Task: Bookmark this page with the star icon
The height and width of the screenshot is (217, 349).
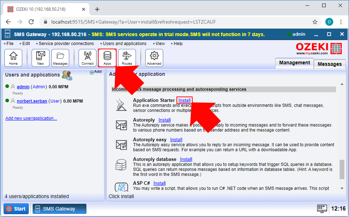Action: point(315,22)
